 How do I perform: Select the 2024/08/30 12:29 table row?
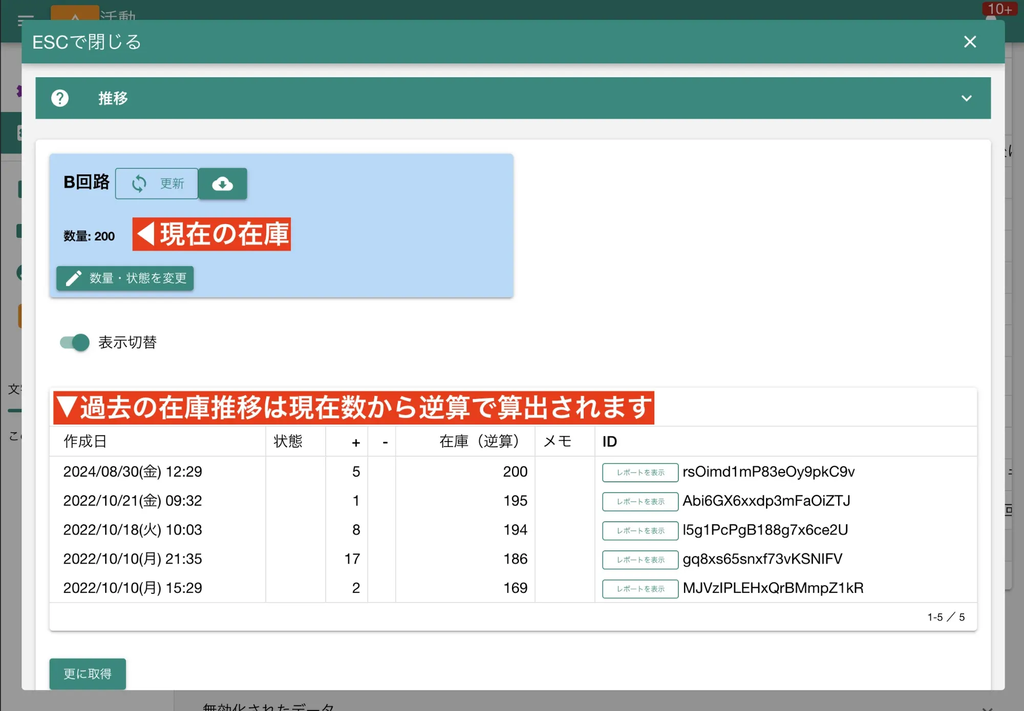pos(133,472)
